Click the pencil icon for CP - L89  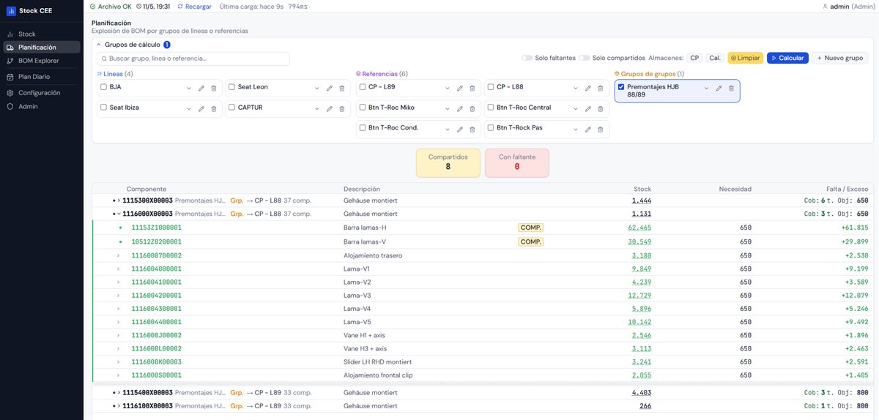pos(459,88)
